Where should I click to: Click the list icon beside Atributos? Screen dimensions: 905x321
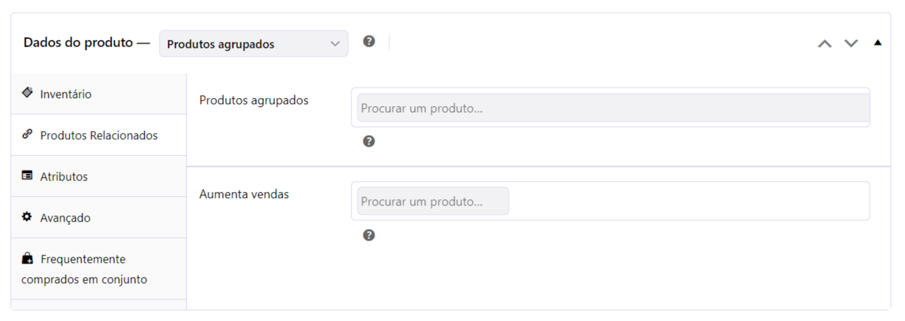tap(28, 176)
